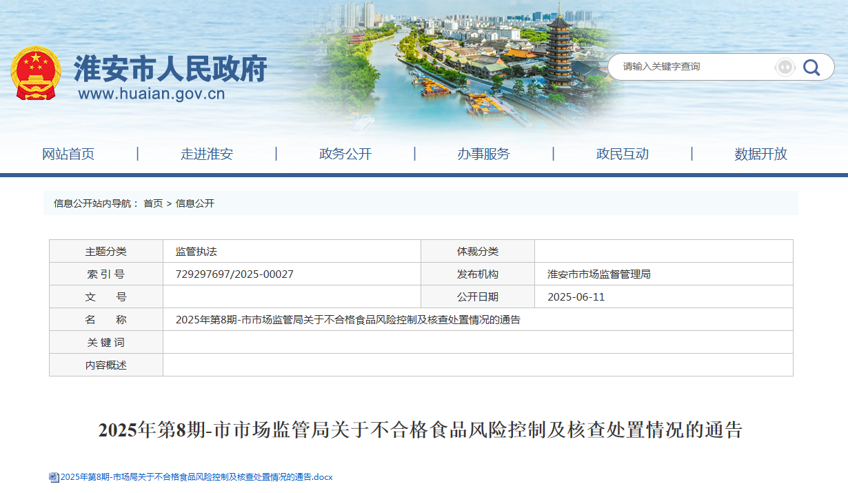Click the 首页 breadcrumb link

pos(153,203)
